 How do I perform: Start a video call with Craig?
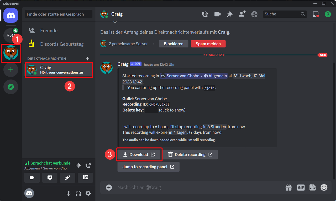coord(217,14)
